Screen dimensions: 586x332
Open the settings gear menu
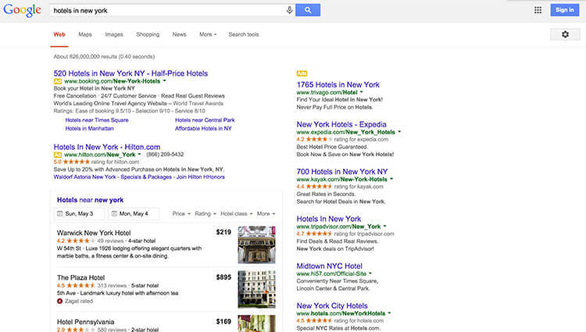tap(565, 34)
